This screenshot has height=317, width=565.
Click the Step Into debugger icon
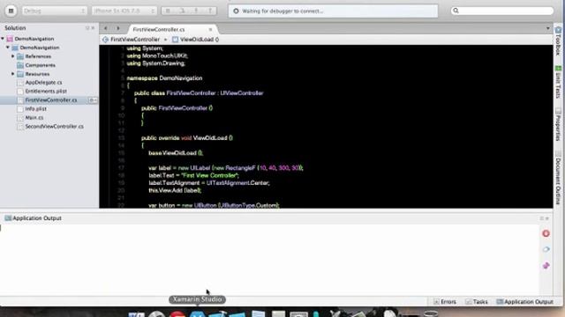point(196,11)
